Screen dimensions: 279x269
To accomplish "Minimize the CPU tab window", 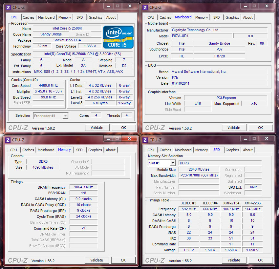I will click(109, 6).
